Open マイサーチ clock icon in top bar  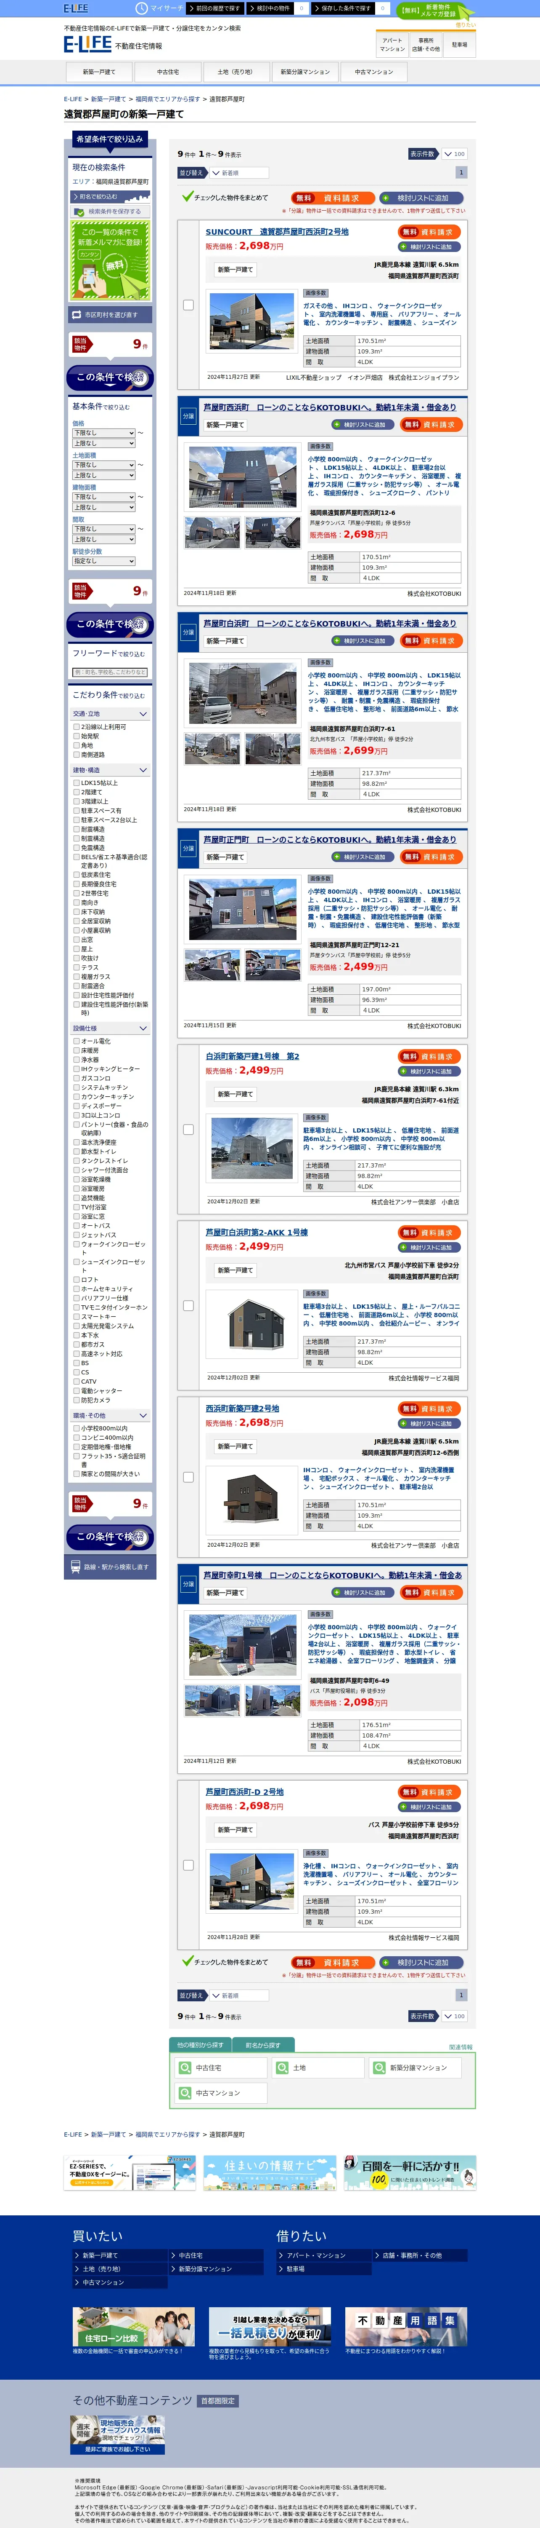tap(142, 8)
